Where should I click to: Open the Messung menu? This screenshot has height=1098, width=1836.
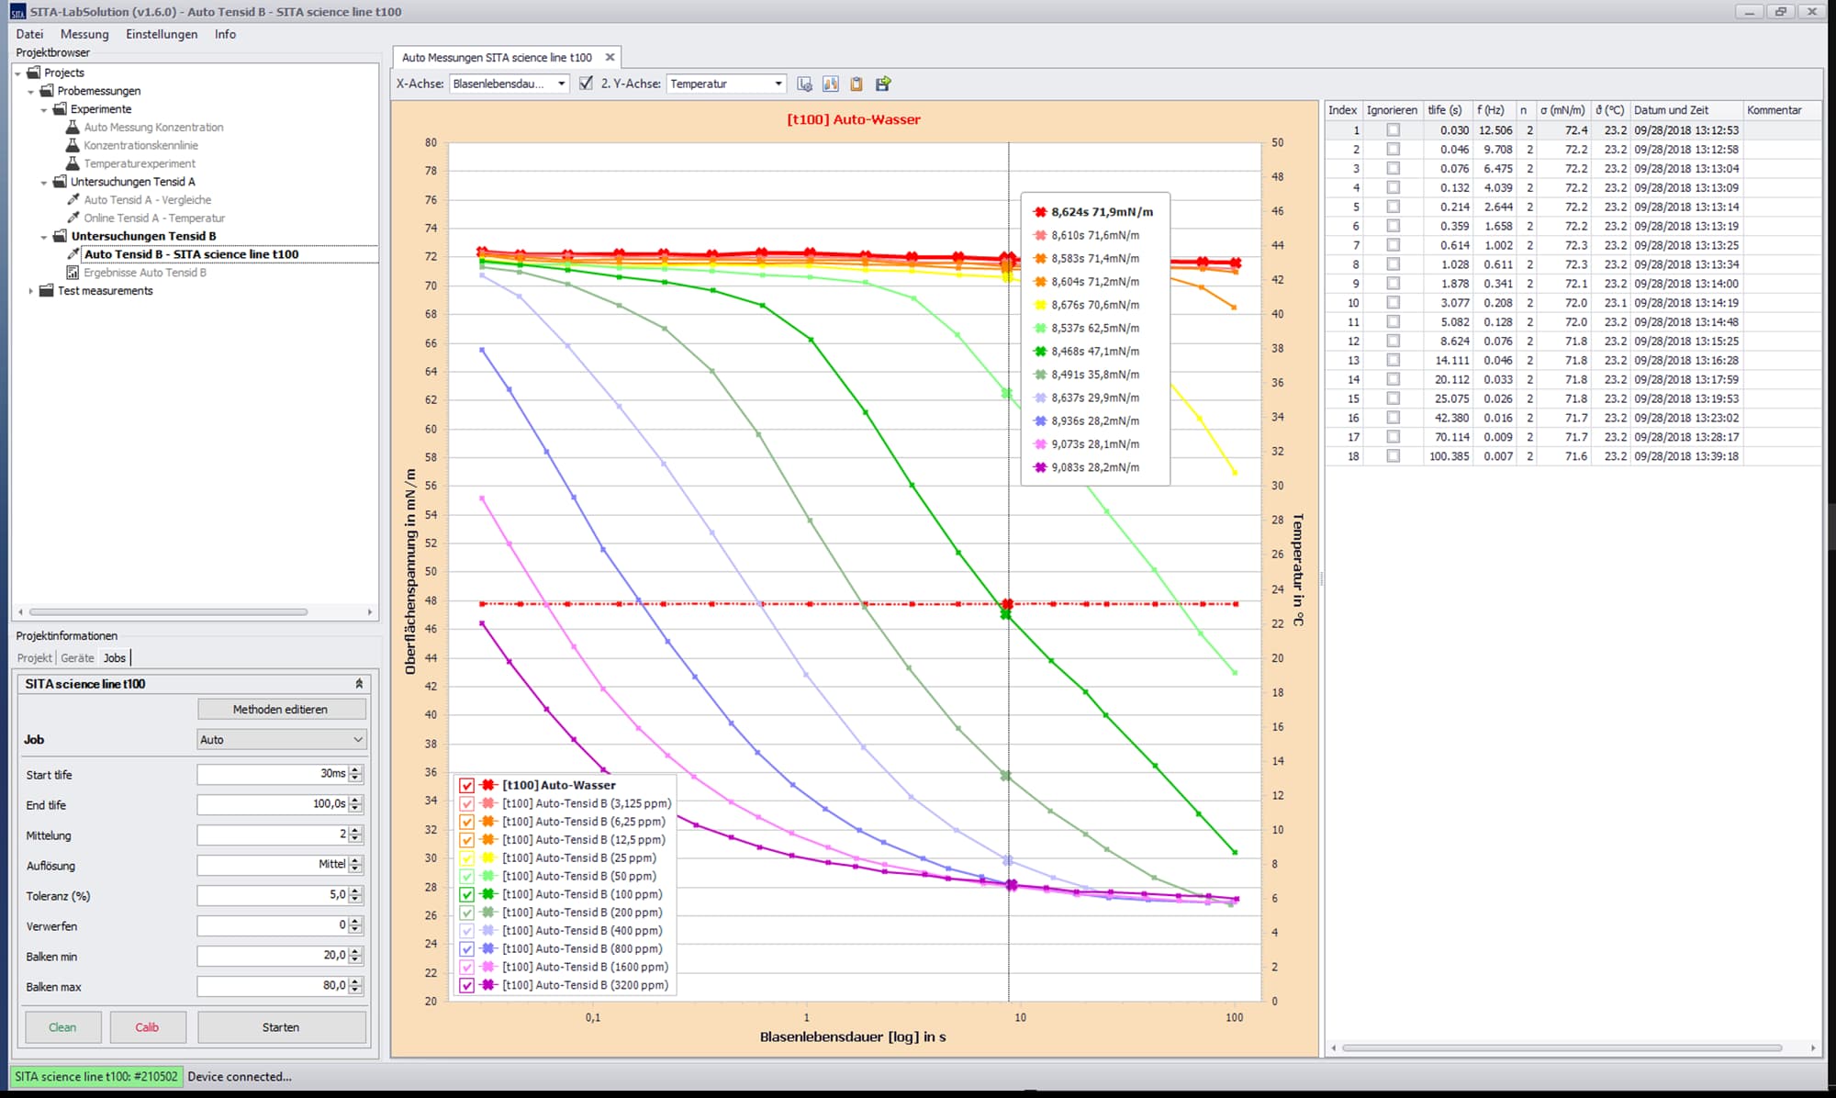click(84, 34)
